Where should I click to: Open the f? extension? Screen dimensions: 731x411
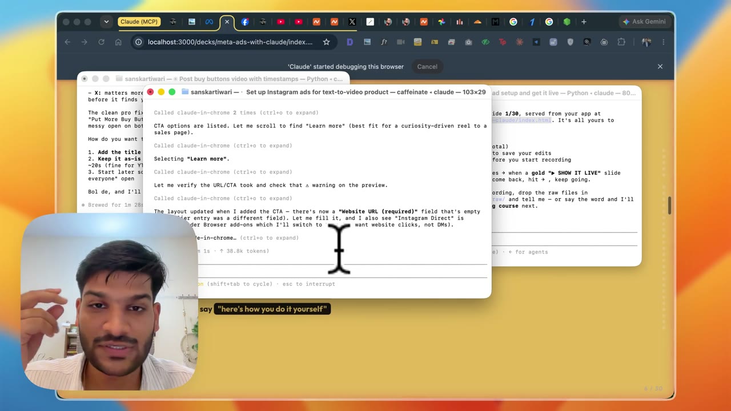384,42
